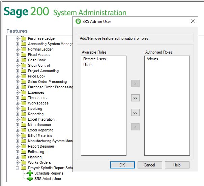Screen dimensions: 204x186
Task: Click the single > add role button
Action: [x=135, y=84]
